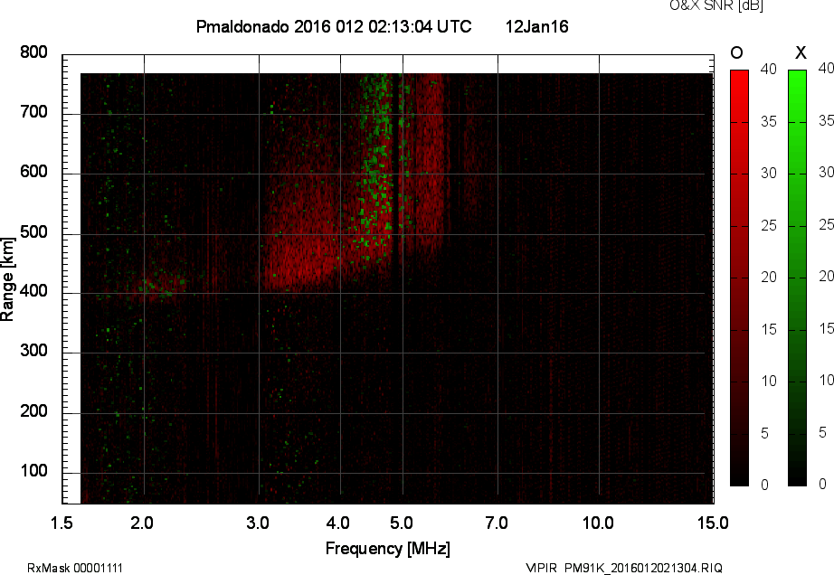Click the '700' range tick label
Screen dimensions: 834x575
[34, 112]
